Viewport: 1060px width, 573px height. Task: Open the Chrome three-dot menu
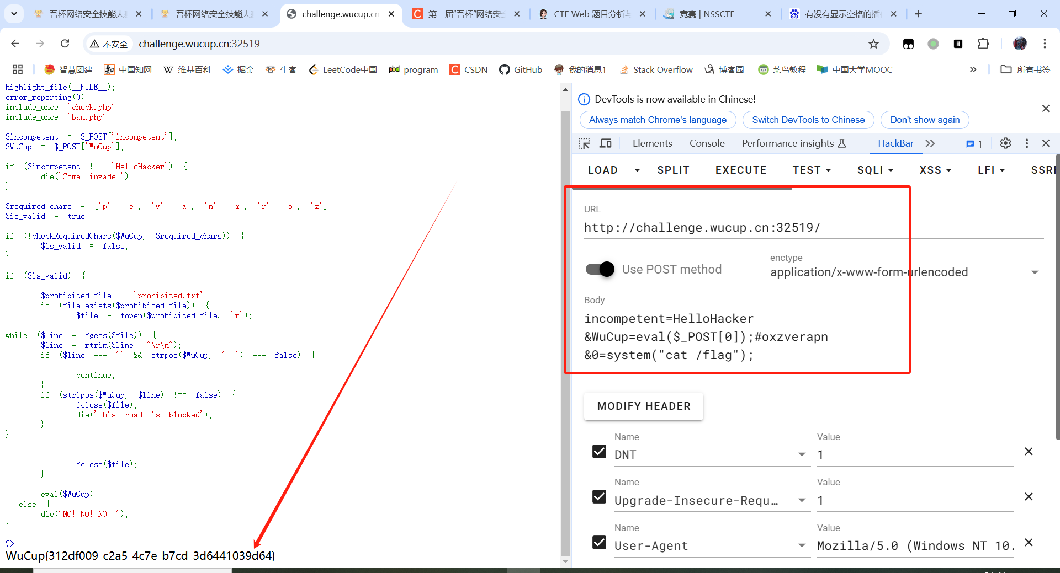(x=1045, y=44)
